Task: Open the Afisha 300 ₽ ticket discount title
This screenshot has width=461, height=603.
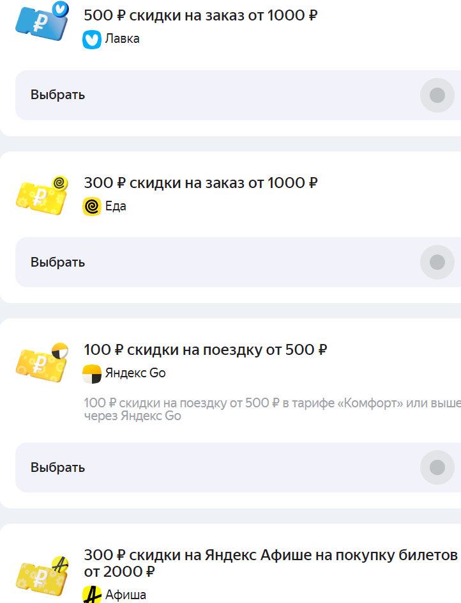Action: point(271,563)
